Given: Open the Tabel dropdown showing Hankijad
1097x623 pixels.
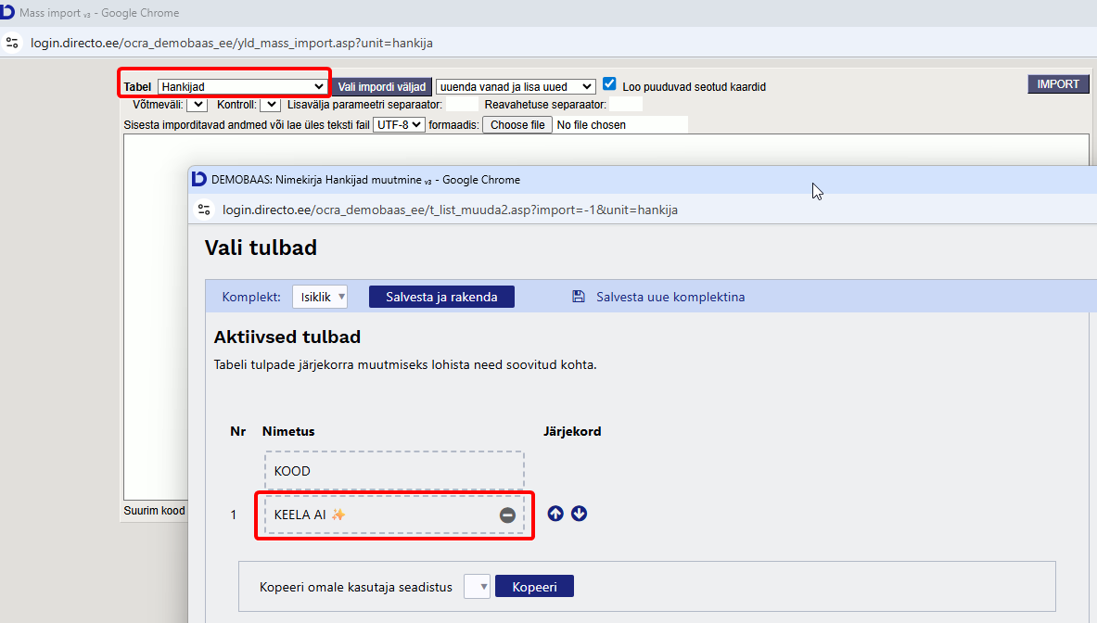Looking at the screenshot, I should click(x=242, y=86).
